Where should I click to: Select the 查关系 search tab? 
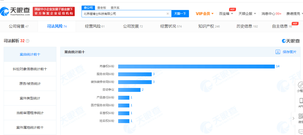point(115,8)
